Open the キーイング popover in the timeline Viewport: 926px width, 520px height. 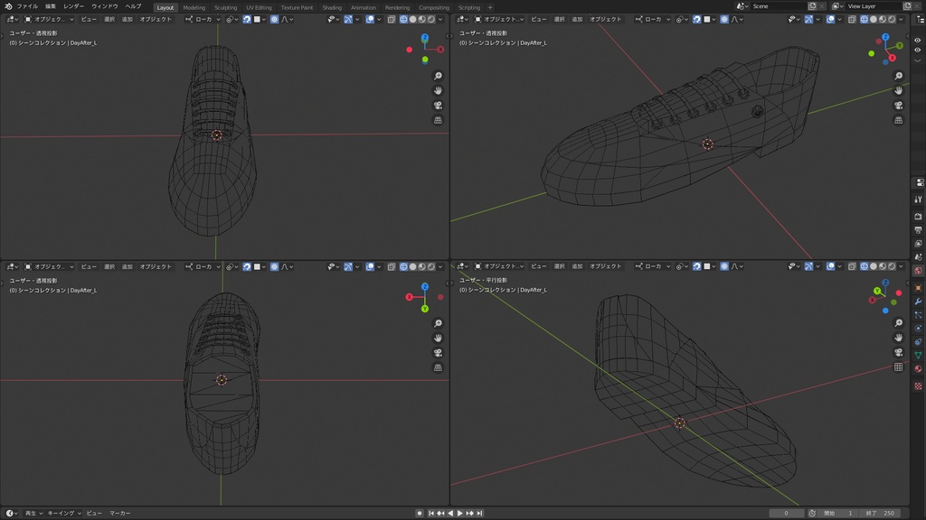click(63, 513)
